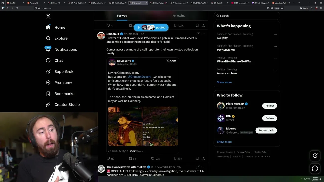
Task: Open Bookmarks in the sidebar
Action: point(60,94)
